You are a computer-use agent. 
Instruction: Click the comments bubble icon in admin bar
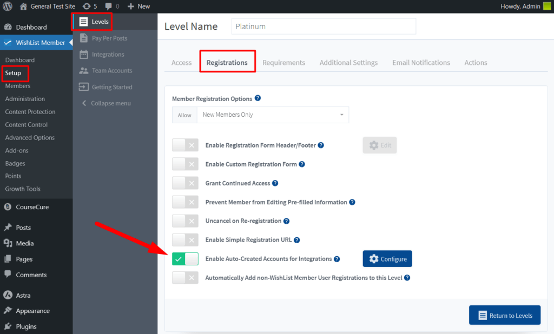(x=109, y=6)
